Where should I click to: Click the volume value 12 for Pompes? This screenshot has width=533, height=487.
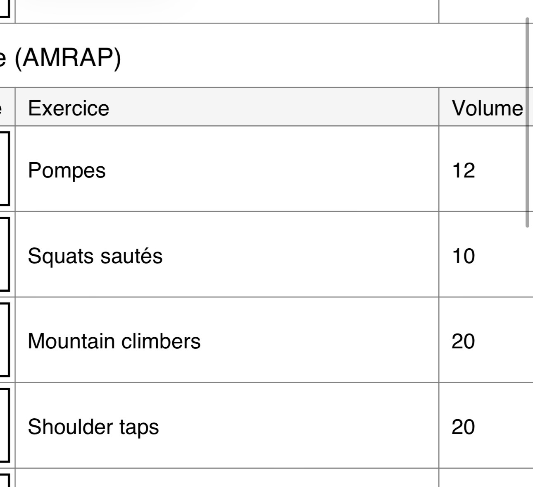coord(463,170)
